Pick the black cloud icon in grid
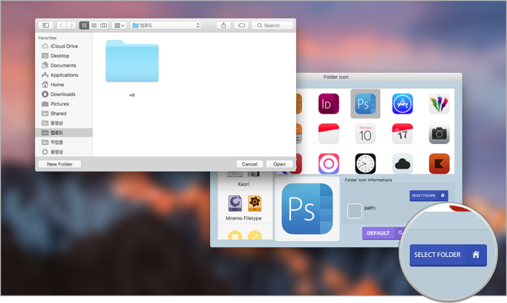This screenshot has width=507, height=303. (402, 163)
